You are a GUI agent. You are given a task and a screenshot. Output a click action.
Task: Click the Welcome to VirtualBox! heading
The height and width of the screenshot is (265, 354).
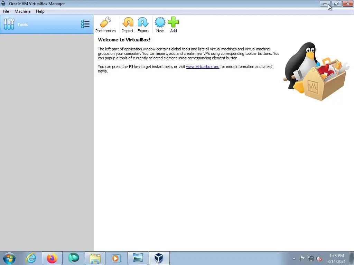click(x=124, y=40)
